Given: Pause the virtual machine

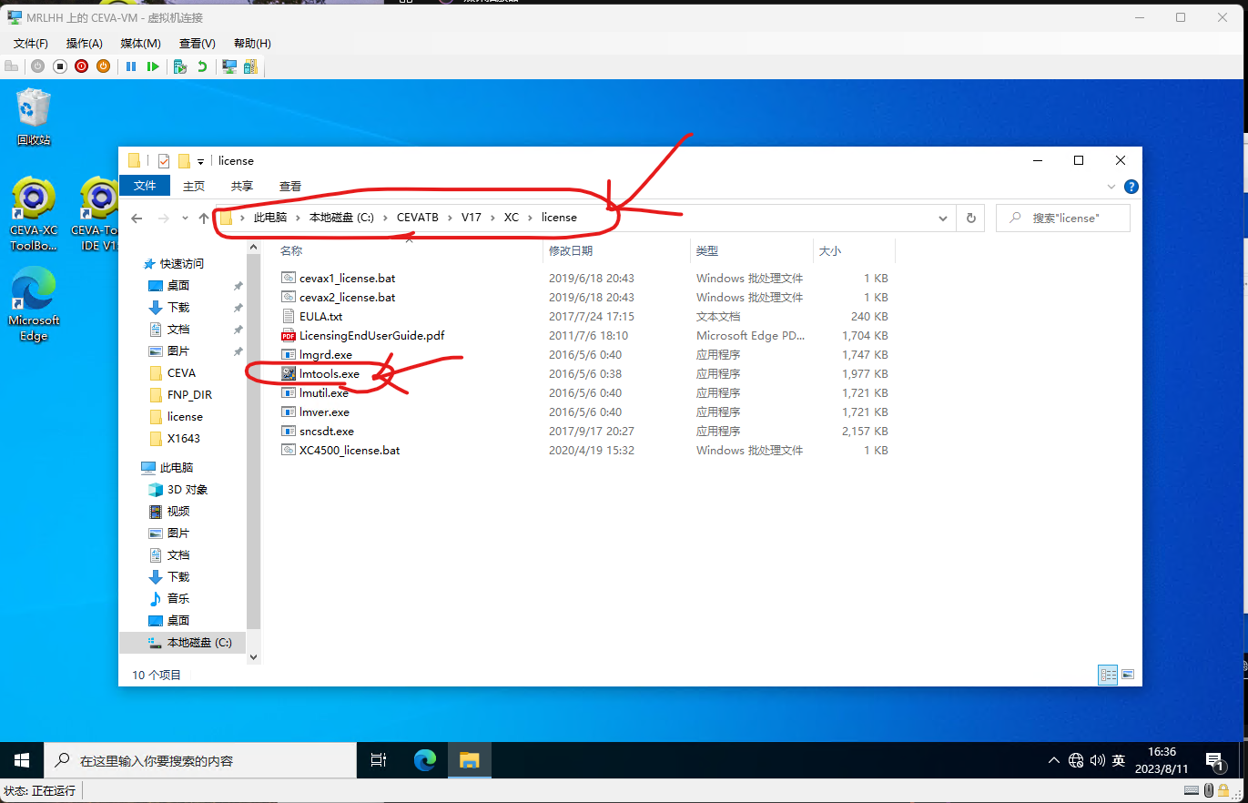Looking at the screenshot, I should 131,66.
